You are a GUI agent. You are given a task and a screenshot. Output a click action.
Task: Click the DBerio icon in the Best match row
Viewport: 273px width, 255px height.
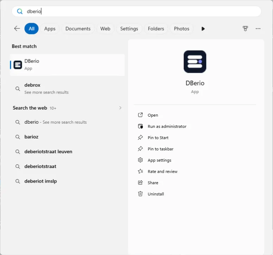pos(18,65)
